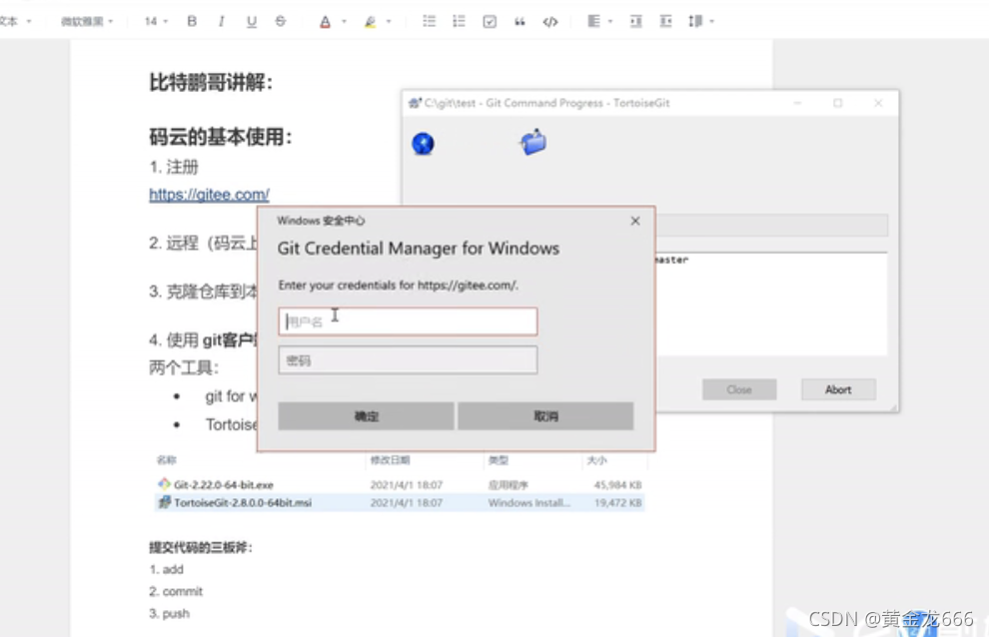Click the 修改日期 column header
This screenshot has height=637, width=989.
[x=390, y=460]
